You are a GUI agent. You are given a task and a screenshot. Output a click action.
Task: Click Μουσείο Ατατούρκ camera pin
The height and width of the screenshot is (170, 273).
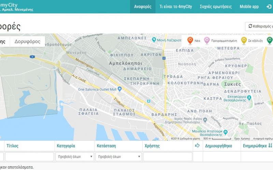(x=226, y=132)
